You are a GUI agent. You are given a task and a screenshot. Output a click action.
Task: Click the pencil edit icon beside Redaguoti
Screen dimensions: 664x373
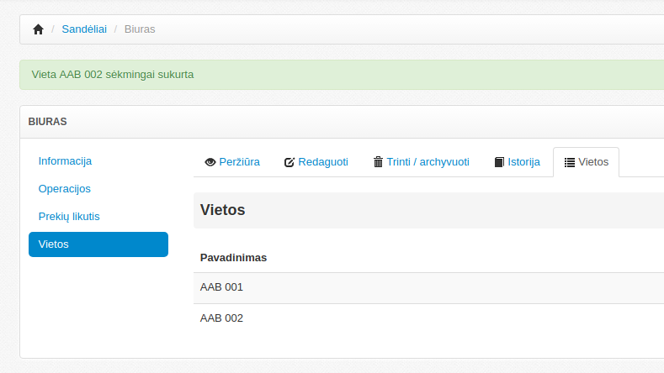point(290,162)
